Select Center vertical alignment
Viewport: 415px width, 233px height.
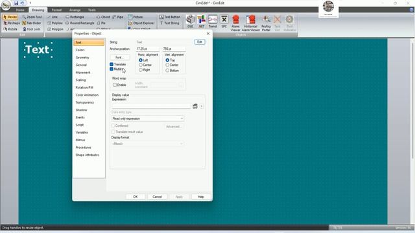click(167, 65)
